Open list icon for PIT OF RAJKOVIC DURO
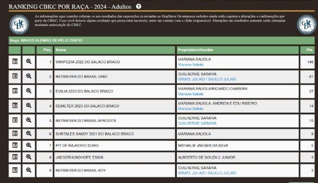 (15, 145)
